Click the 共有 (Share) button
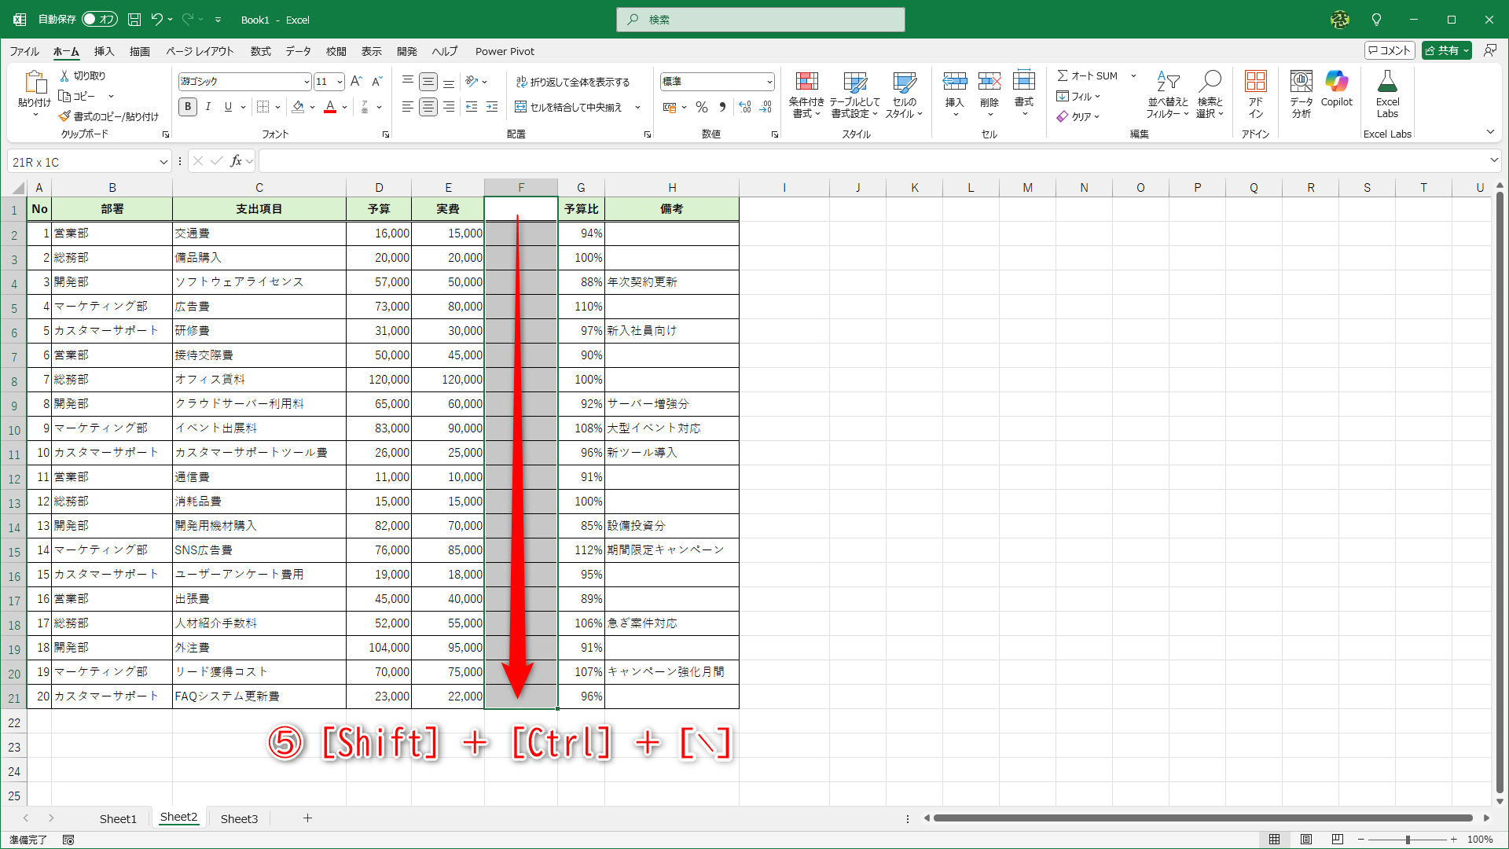1509x849 pixels. [x=1446, y=50]
